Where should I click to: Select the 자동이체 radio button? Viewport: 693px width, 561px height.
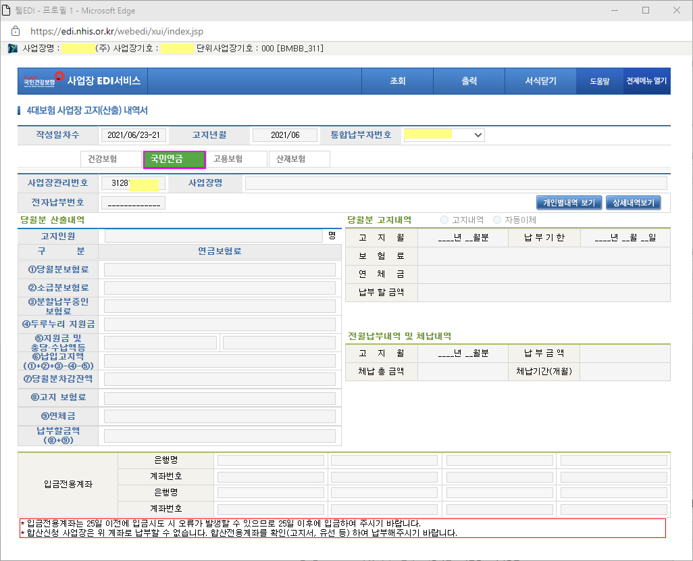tap(497, 220)
